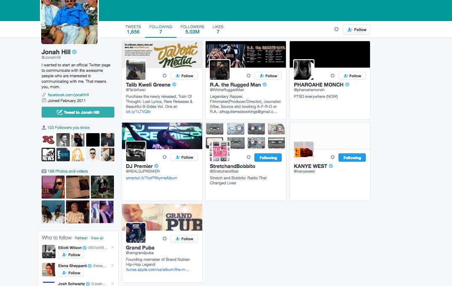
Task: Click Rolling Stone follower avatar
Action: (x=48, y=140)
